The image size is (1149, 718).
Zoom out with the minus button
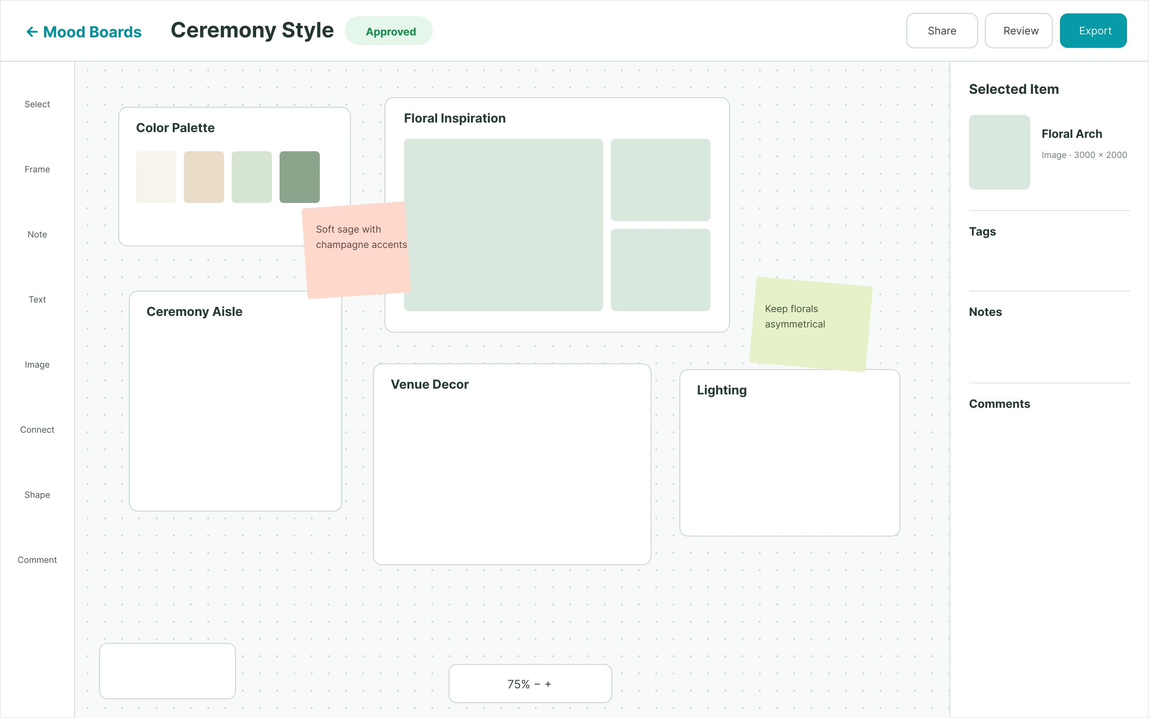tap(537, 684)
